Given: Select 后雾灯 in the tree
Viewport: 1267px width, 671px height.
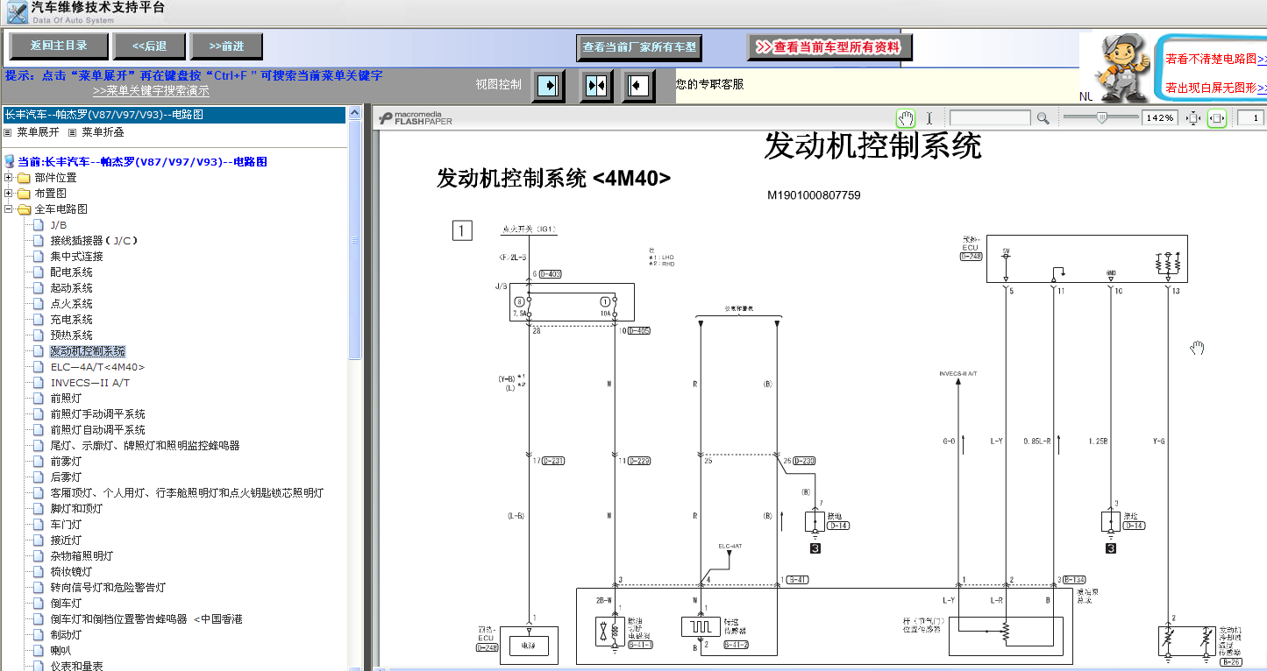Looking at the screenshot, I should click(66, 477).
